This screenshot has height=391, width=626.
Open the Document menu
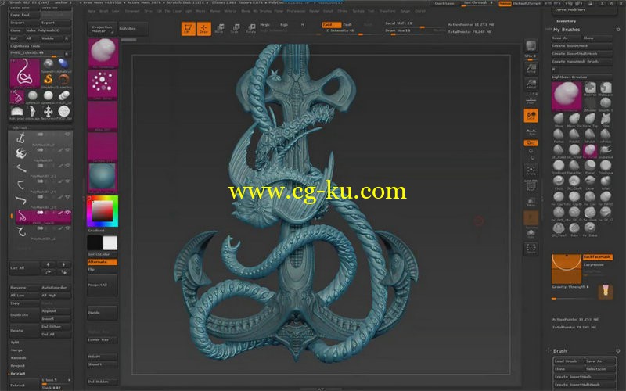(x=132, y=11)
